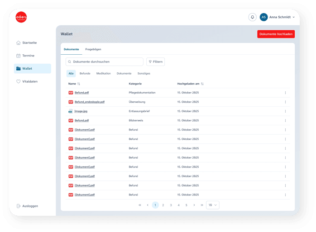Go to previous page arrow
Image resolution: width=316 pixels, height=232 pixels.
coord(148,205)
